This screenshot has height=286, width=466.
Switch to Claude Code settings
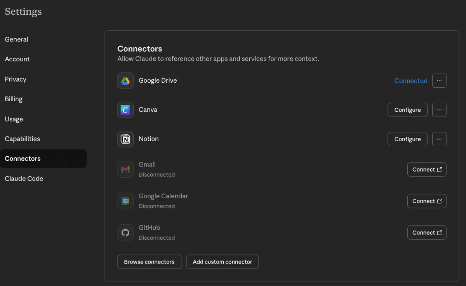[24, 179]
